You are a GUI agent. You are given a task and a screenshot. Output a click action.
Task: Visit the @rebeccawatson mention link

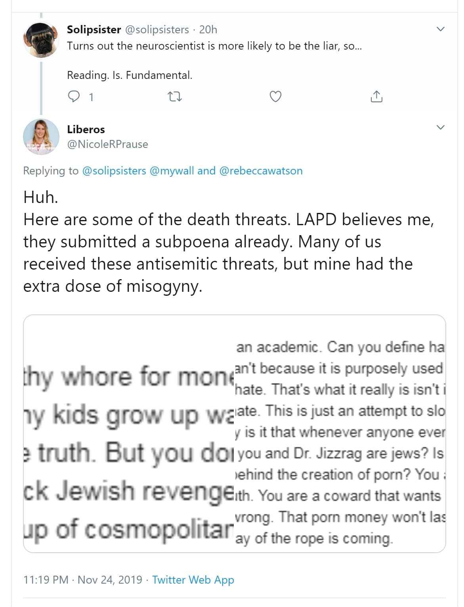(261, 171)
